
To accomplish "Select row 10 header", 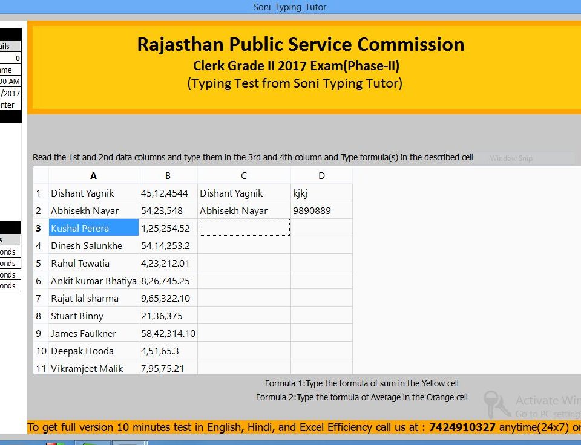I will click(x=41, y=351).
